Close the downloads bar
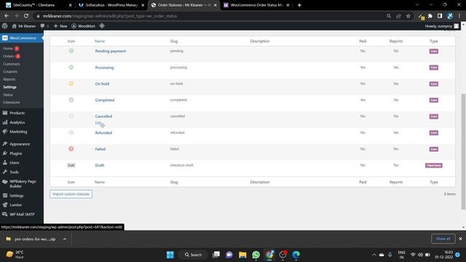The width and height of the screenshot is (466, 262). (460, 239)
